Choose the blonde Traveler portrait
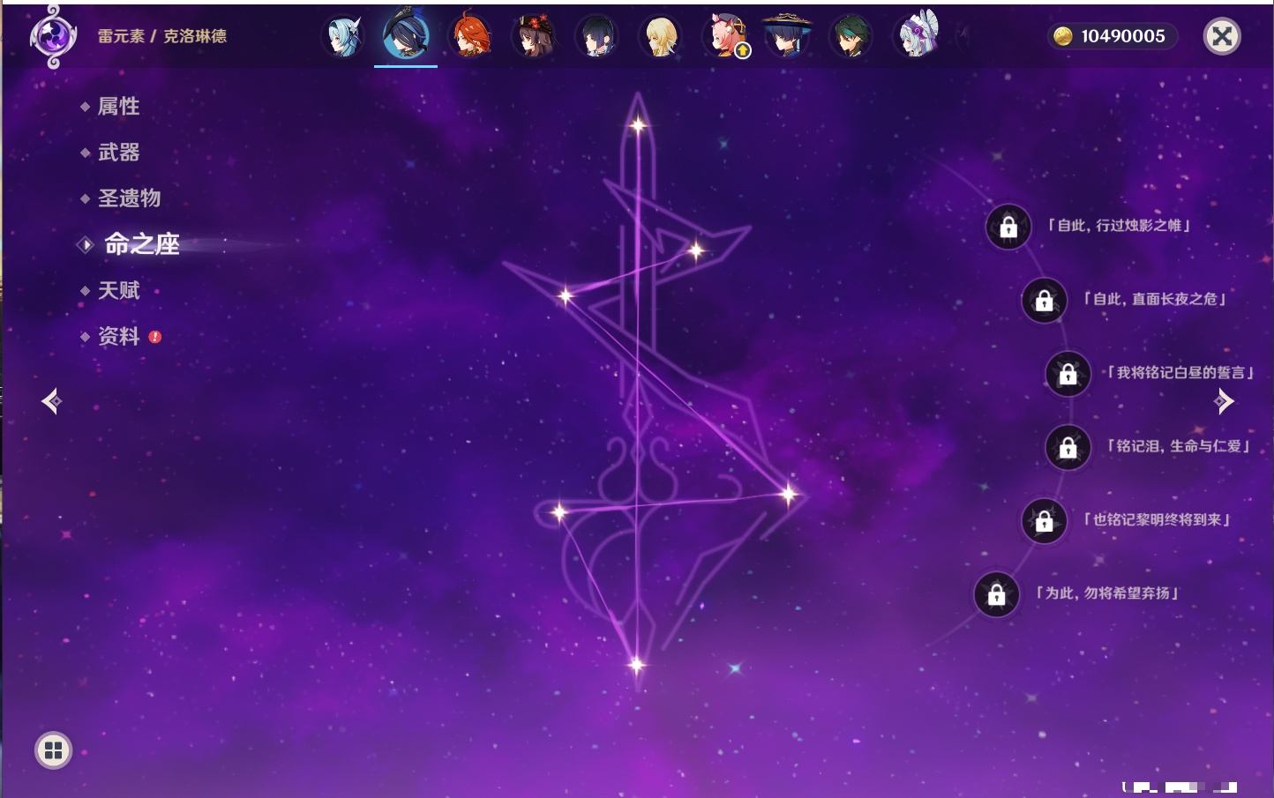Screen dimensions: 1274x798 (660, 37)
